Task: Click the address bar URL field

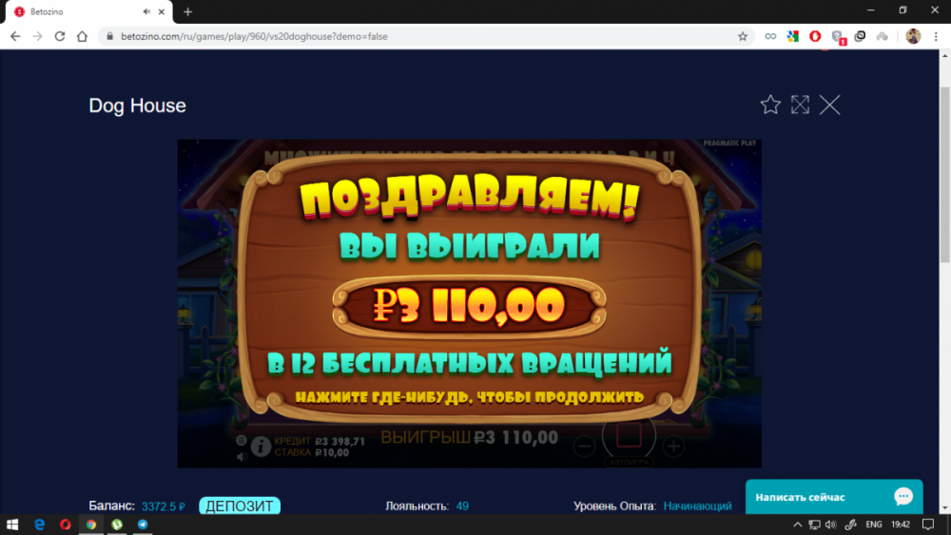Action: click(424, 36)
